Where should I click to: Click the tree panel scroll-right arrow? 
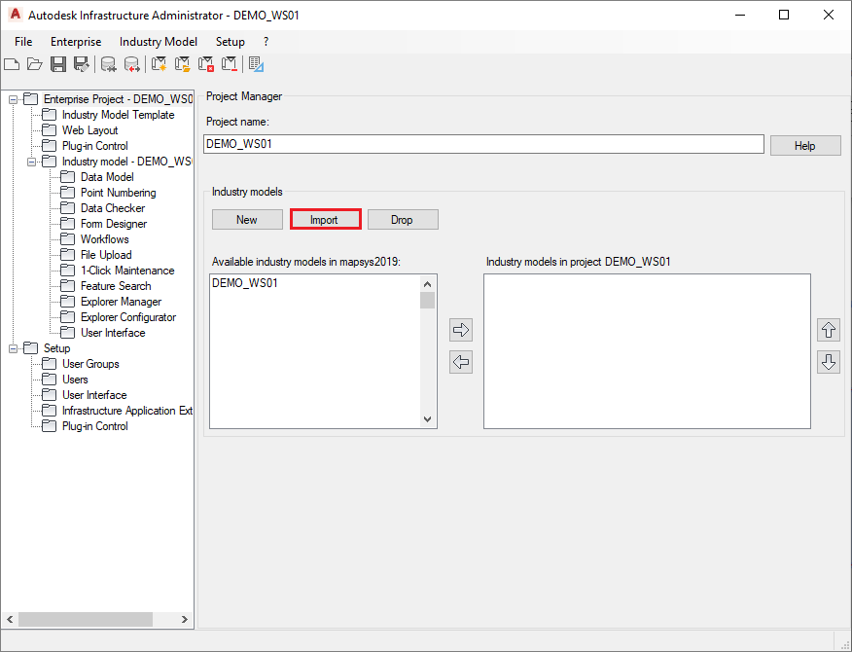coord(184,619)
